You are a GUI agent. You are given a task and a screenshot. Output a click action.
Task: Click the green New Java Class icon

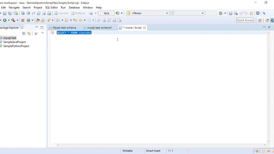[28, 20]
